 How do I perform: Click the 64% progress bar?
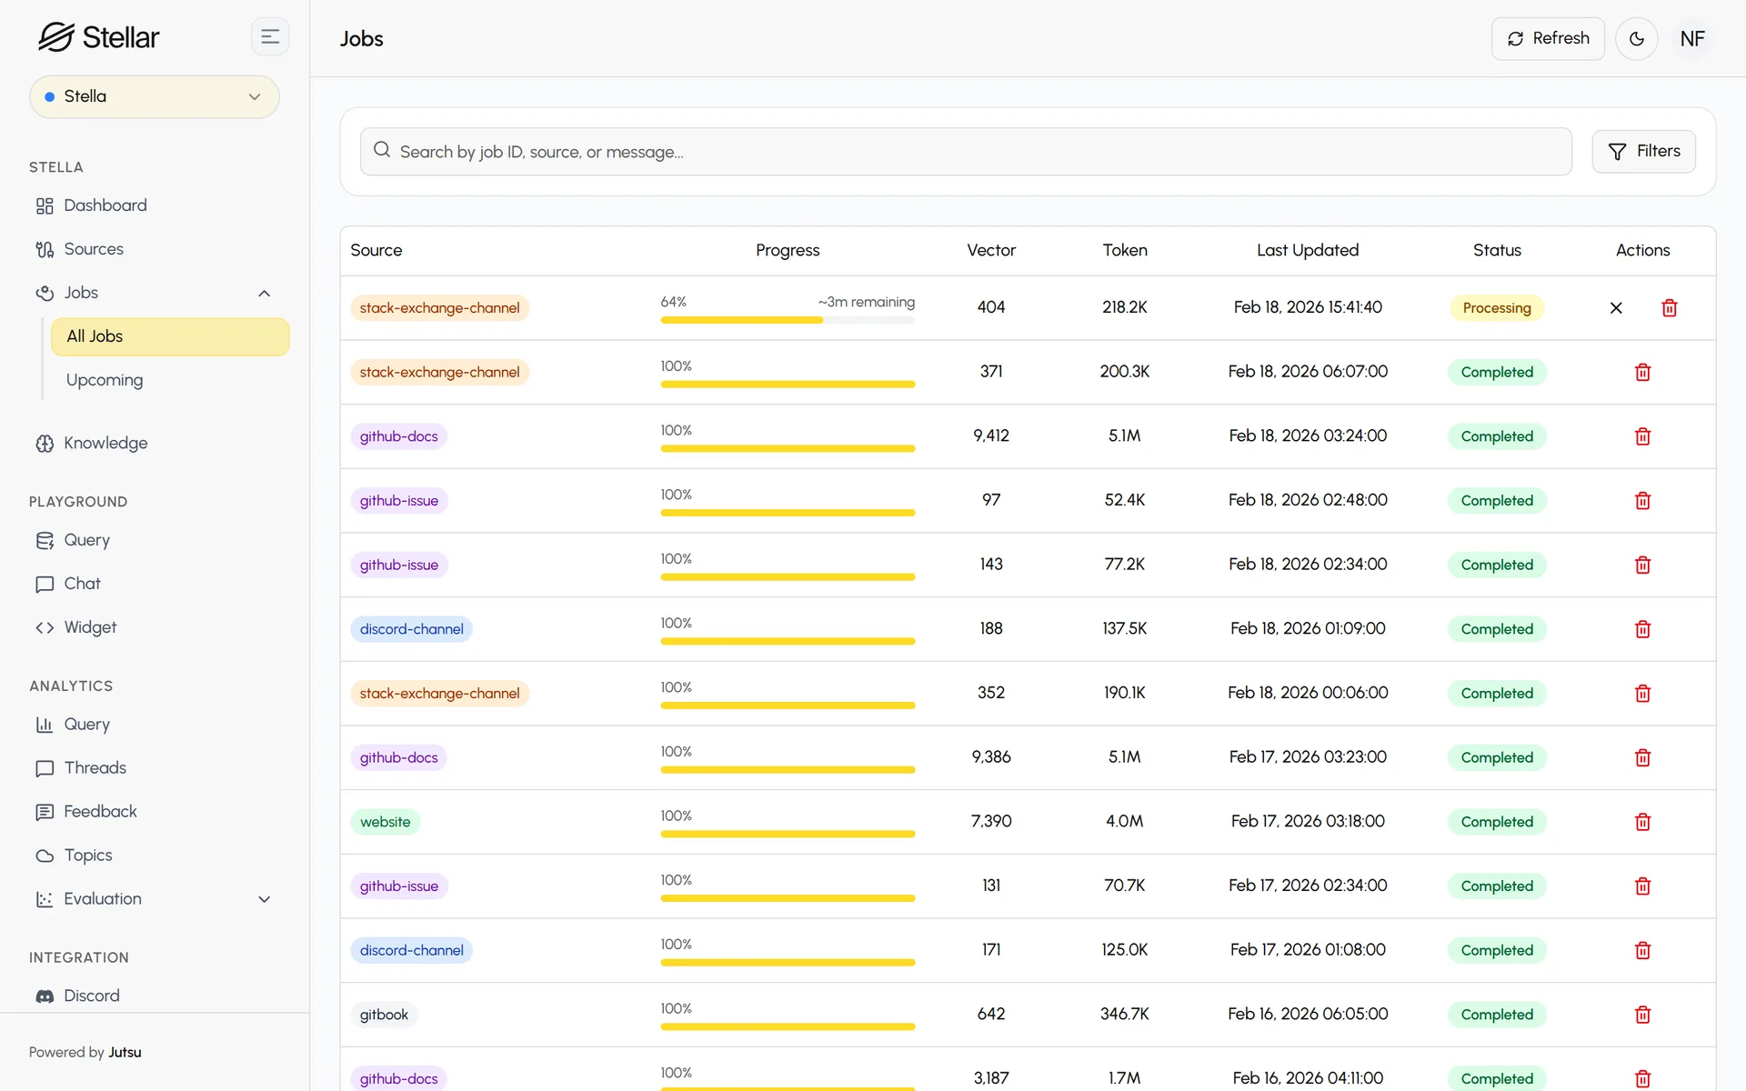coord(788,320)
